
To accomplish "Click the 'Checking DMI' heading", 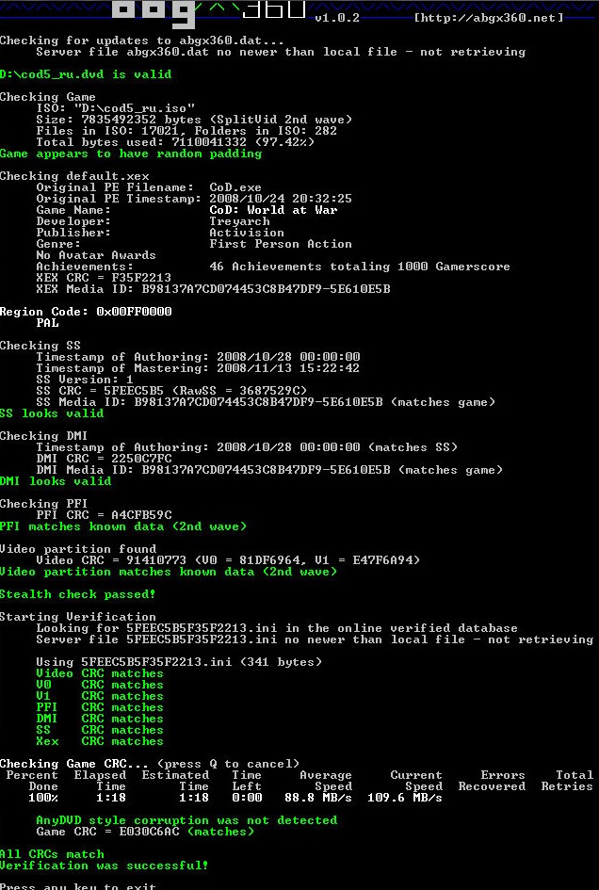I will pyautogui.click(x=43, y=436).
